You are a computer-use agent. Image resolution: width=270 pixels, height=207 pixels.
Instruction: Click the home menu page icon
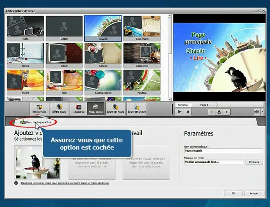(x=219, y=112)
